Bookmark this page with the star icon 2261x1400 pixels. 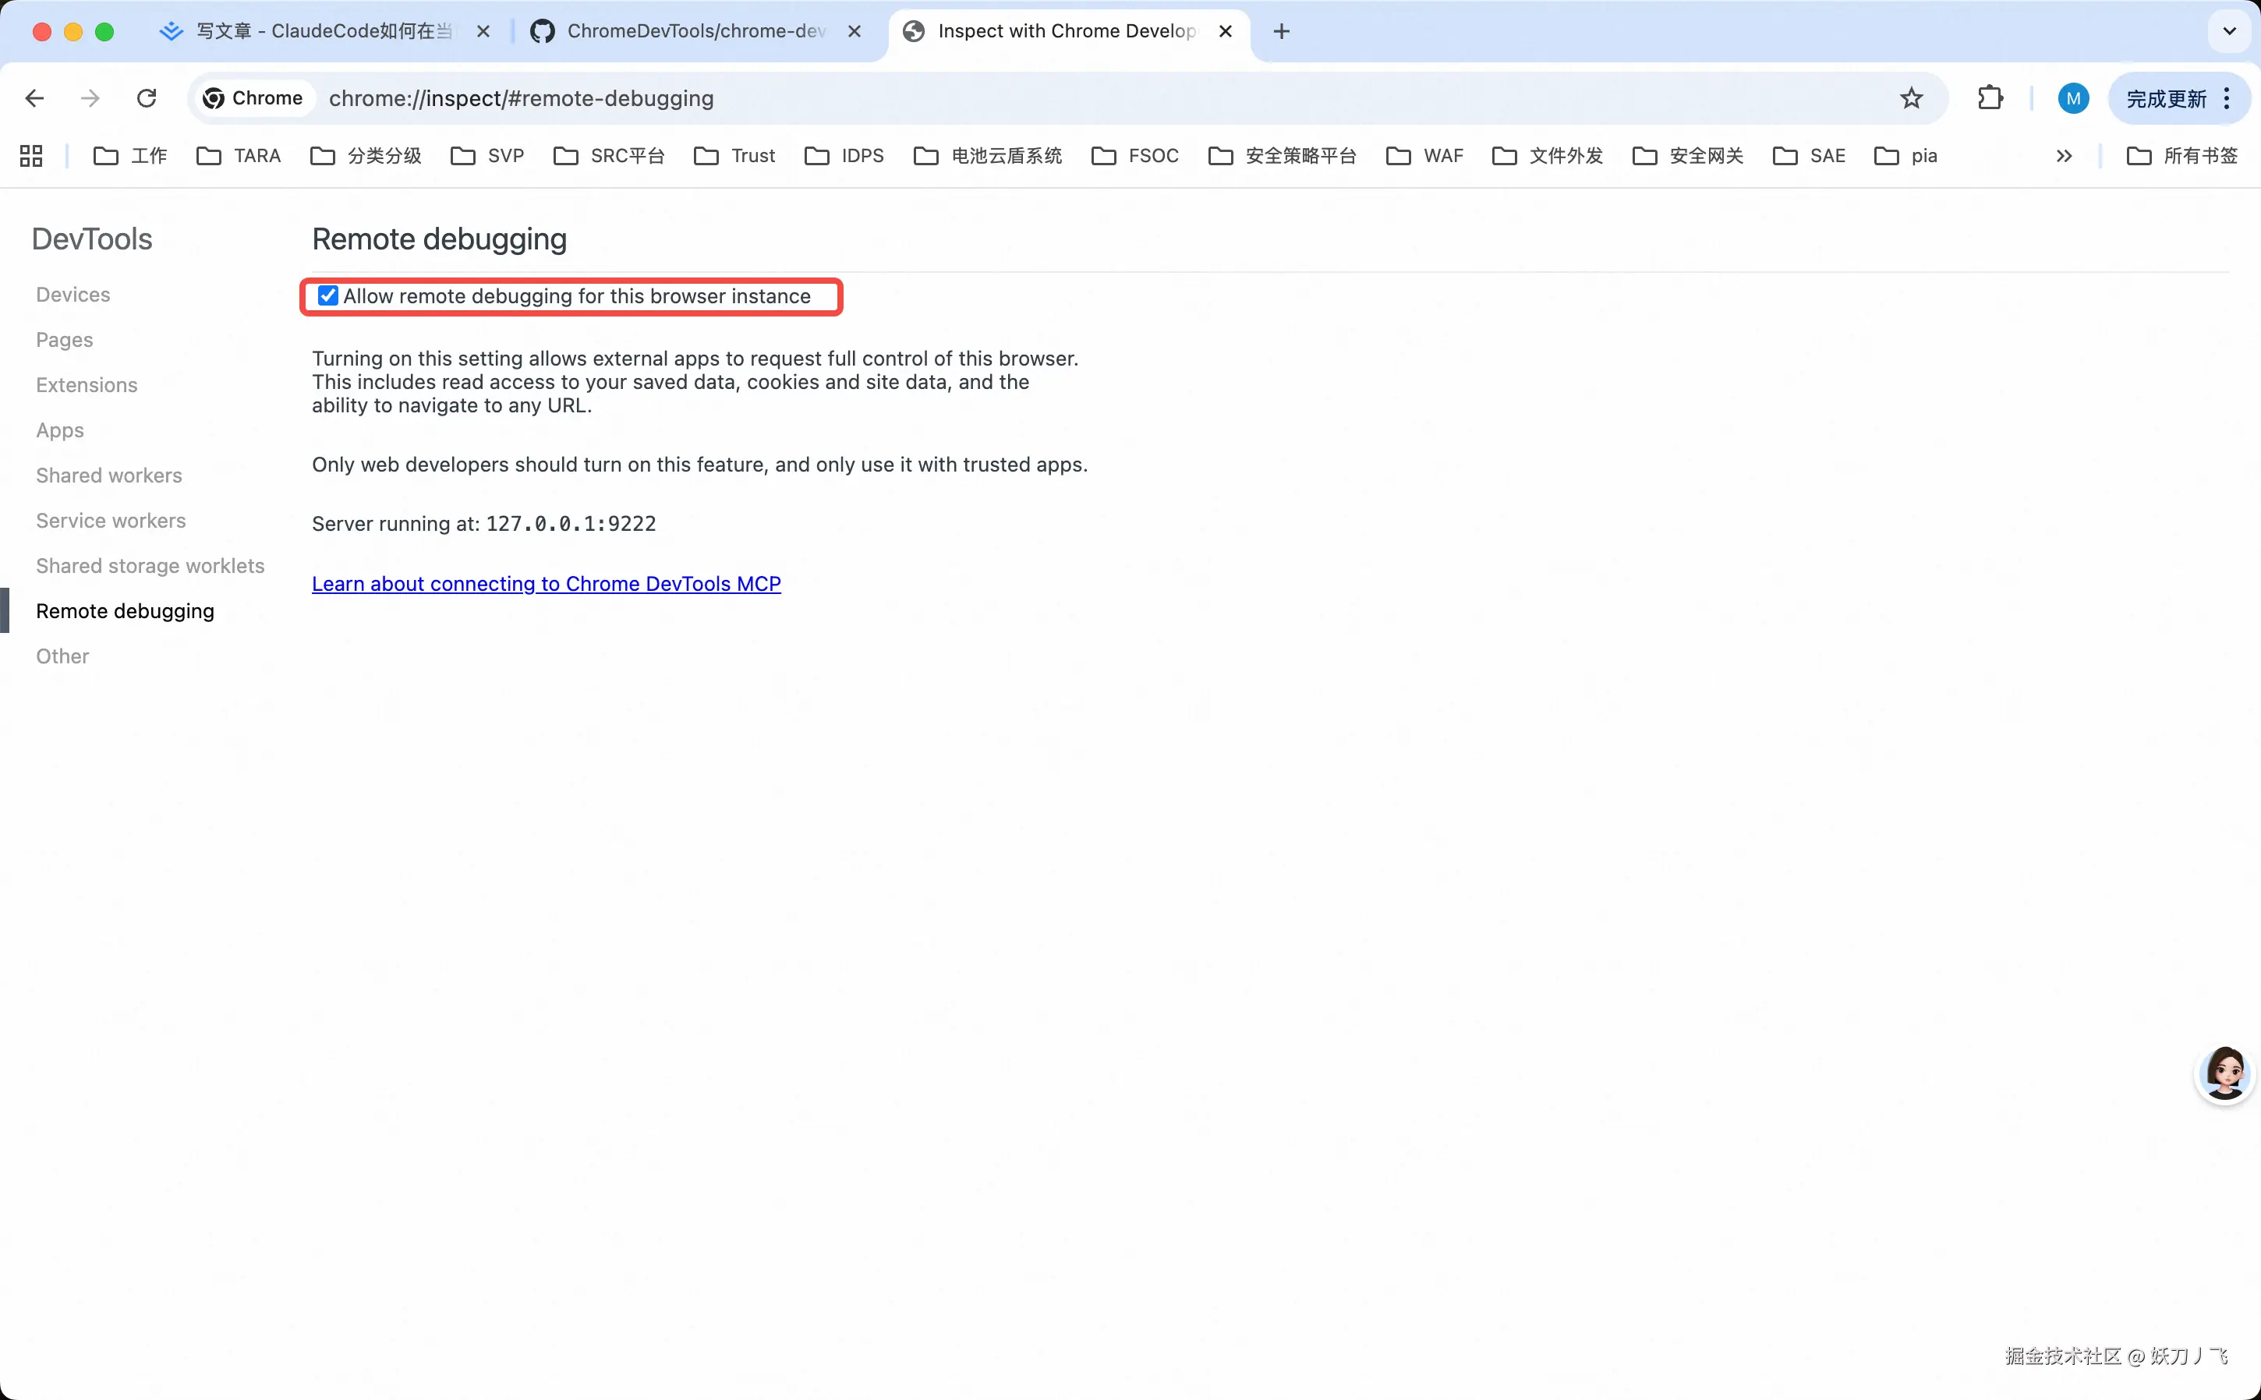pyautogui.click(x=1911, y=98)
